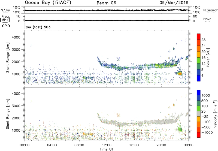
Task: Select the "N.Search" legend label
Action: tap(210, 10)
